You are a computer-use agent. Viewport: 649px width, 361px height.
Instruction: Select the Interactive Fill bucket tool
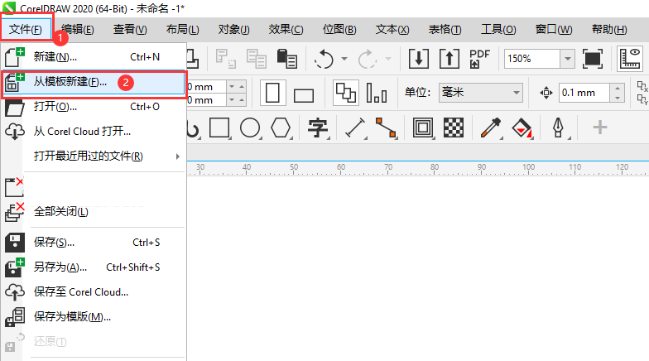click(522, 128)
